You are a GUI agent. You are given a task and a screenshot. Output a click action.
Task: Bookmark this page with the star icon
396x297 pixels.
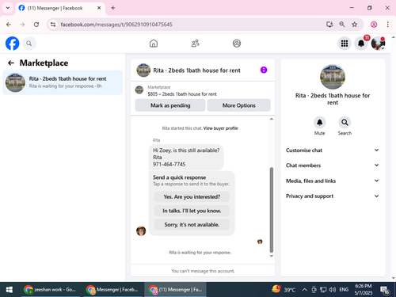click(355, 25)
